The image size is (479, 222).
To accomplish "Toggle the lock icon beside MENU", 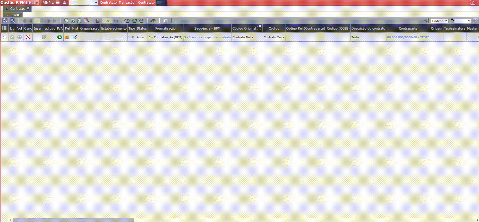I will 65,3.
